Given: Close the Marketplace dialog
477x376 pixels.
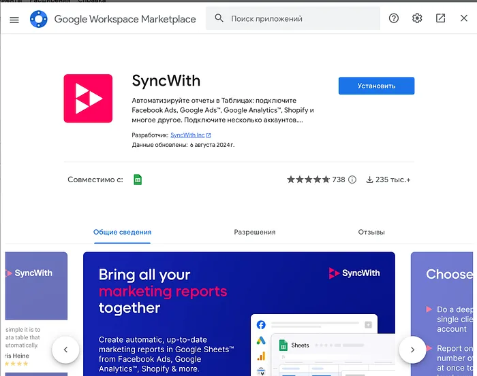Looking at the screenshot, I should [x=463, y=18].
